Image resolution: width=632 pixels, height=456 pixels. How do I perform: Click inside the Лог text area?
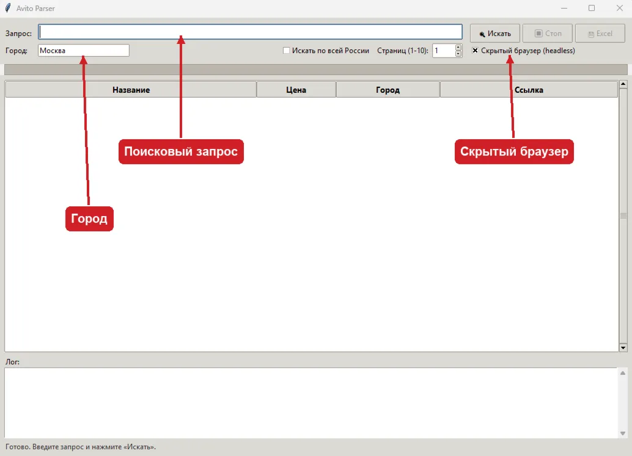pos(311,403)
